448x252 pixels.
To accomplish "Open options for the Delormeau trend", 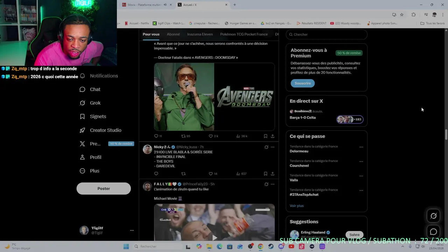I will click(x=361, y=147).
